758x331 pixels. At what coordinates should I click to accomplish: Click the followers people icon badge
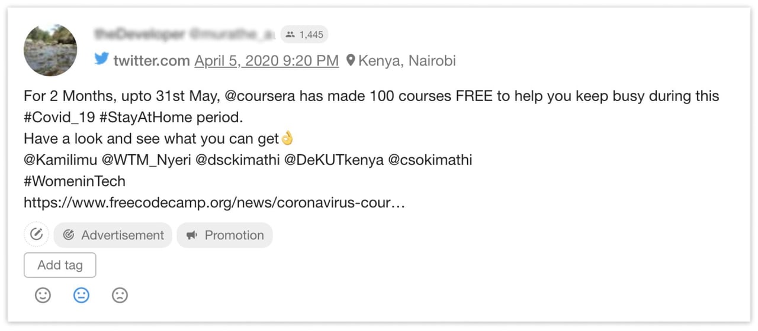(290, 34)
